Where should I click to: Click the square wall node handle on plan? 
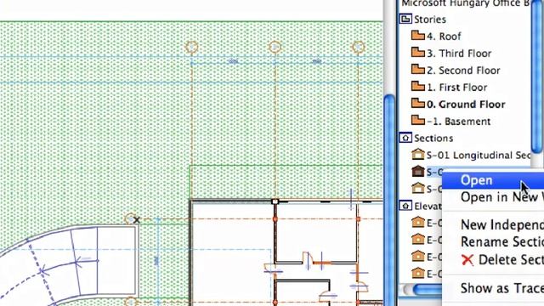pos(275,201)
